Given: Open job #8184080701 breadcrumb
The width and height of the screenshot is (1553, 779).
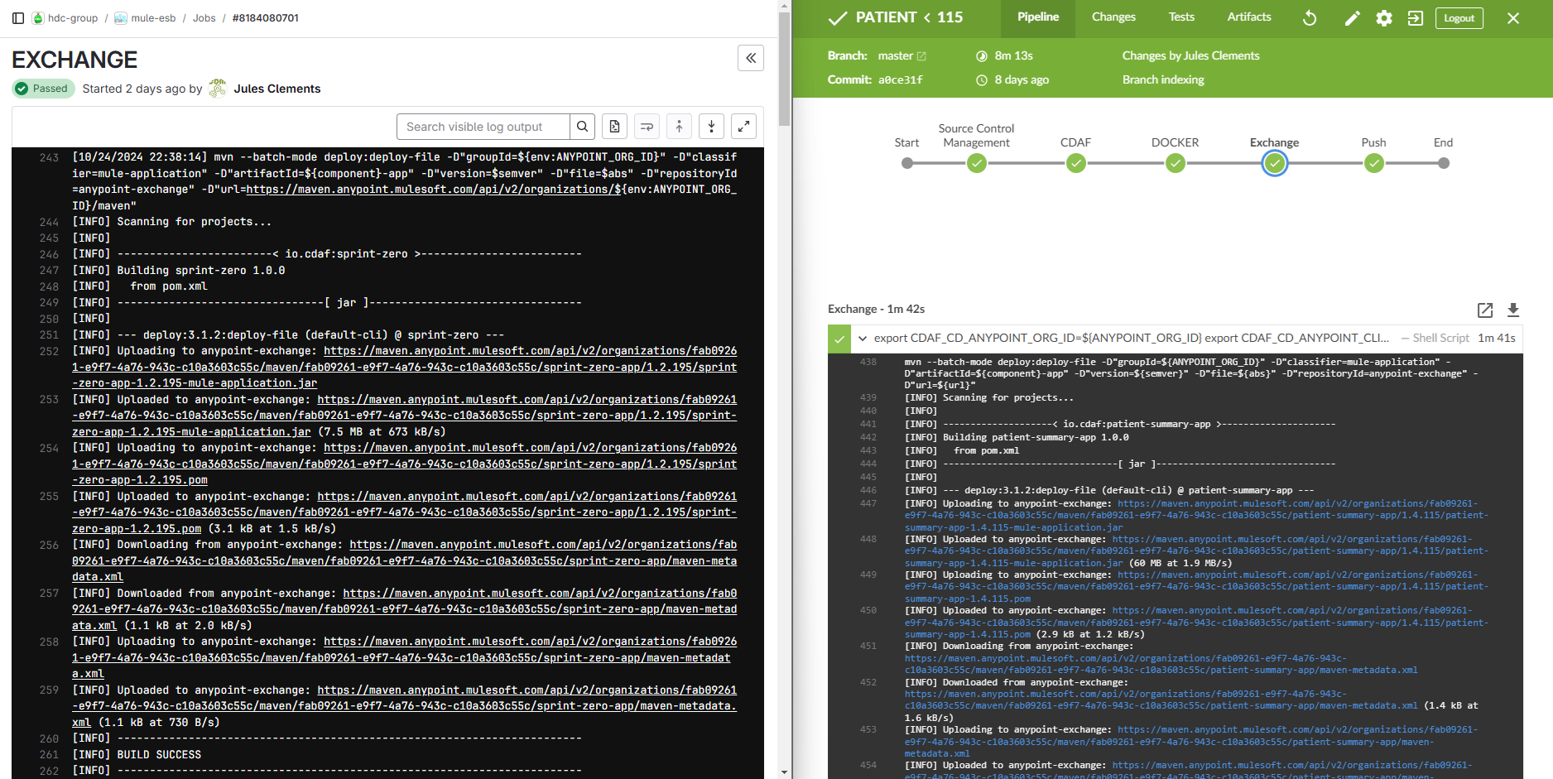Looking at the screenshot, I should [266, 18].
